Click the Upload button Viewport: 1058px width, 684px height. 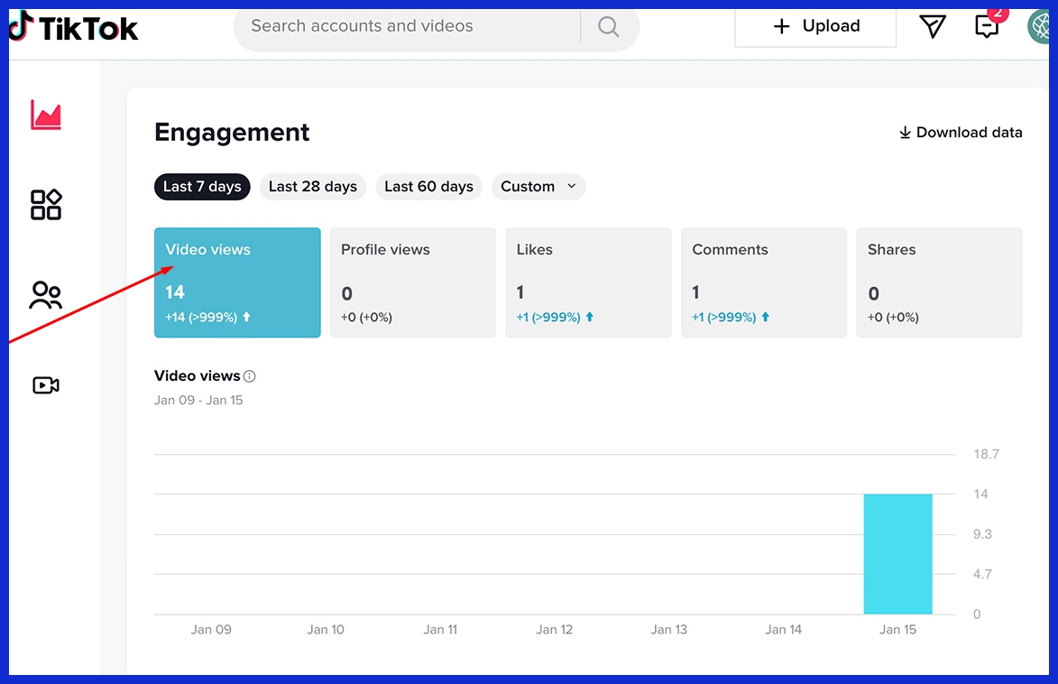point(814,26)
